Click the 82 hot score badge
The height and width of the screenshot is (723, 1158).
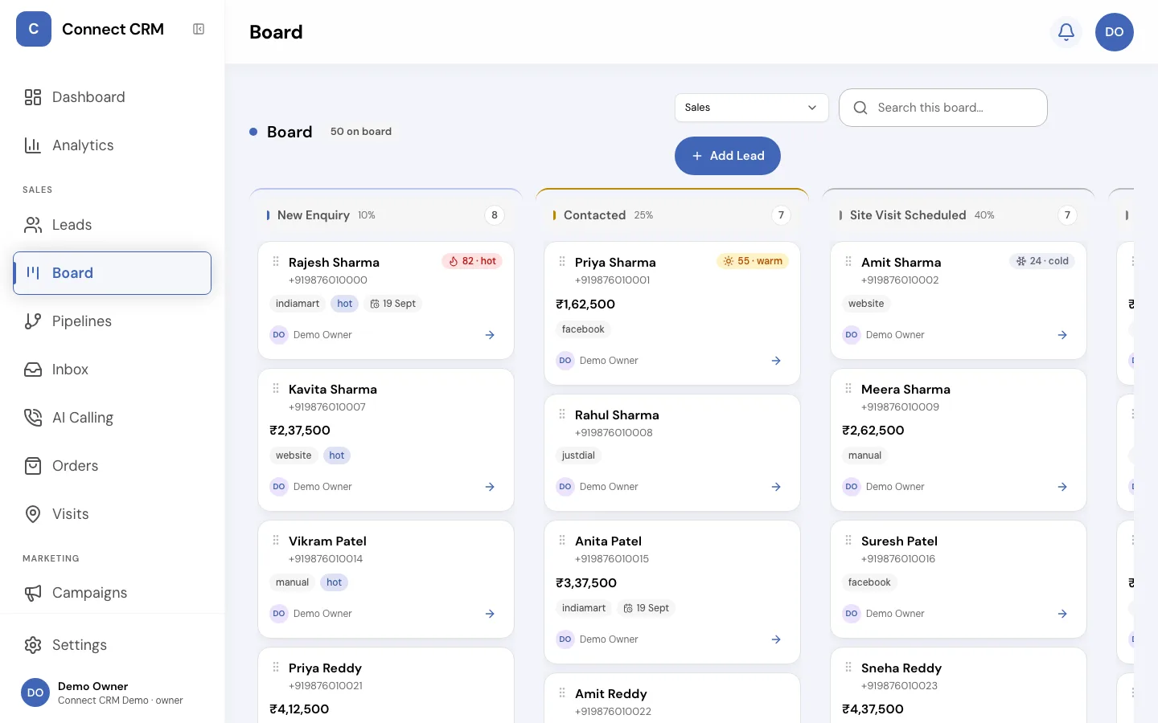(472, 261)
